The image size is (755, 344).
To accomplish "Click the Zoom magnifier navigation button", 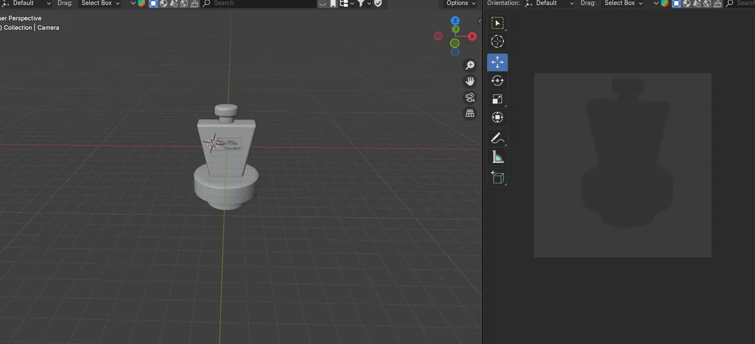I will click(x=470, y=65).
